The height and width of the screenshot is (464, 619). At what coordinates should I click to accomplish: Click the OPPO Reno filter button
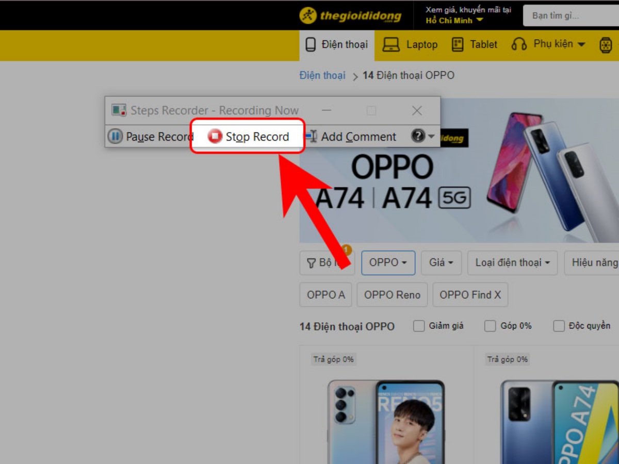392,295
